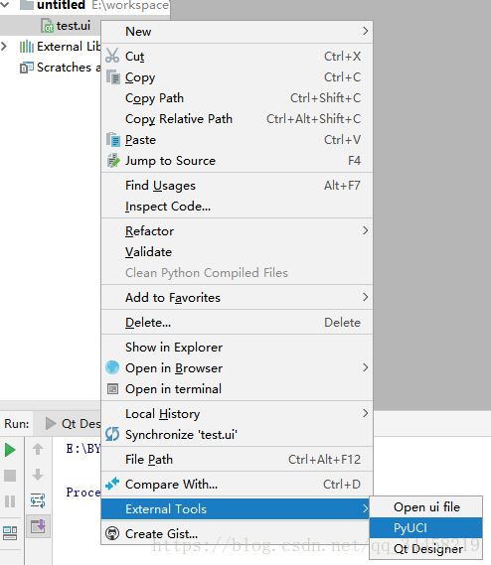This screenshot has height=565, width=491.
Task: Choose File Path menu item
Action: 237,460
